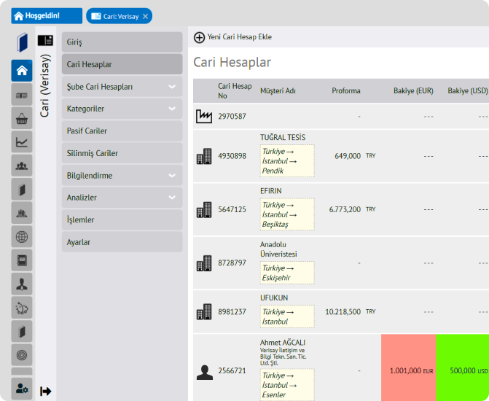The width and height of the screenshot is (489, 401).
Task: Click proforma value 10.218,500 TRY
Action: [351, 312]
